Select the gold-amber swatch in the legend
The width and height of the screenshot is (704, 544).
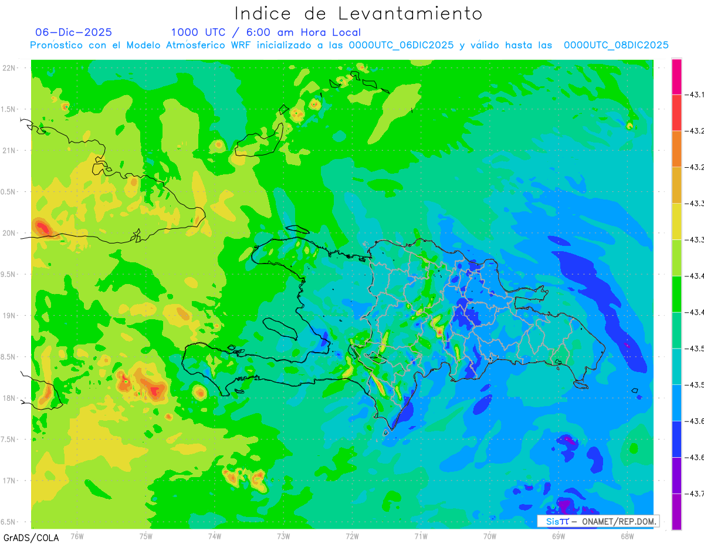676,185
